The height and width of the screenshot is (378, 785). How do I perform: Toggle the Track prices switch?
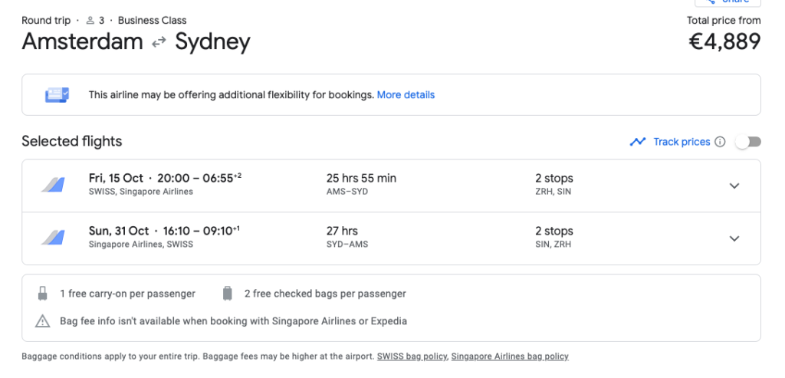point(748,142)
